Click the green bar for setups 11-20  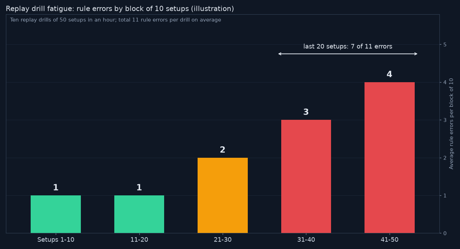coord(139,214)
